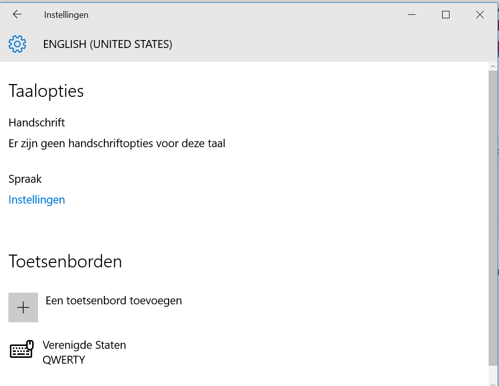Click the blue settings gear icon

coord(17,44)
